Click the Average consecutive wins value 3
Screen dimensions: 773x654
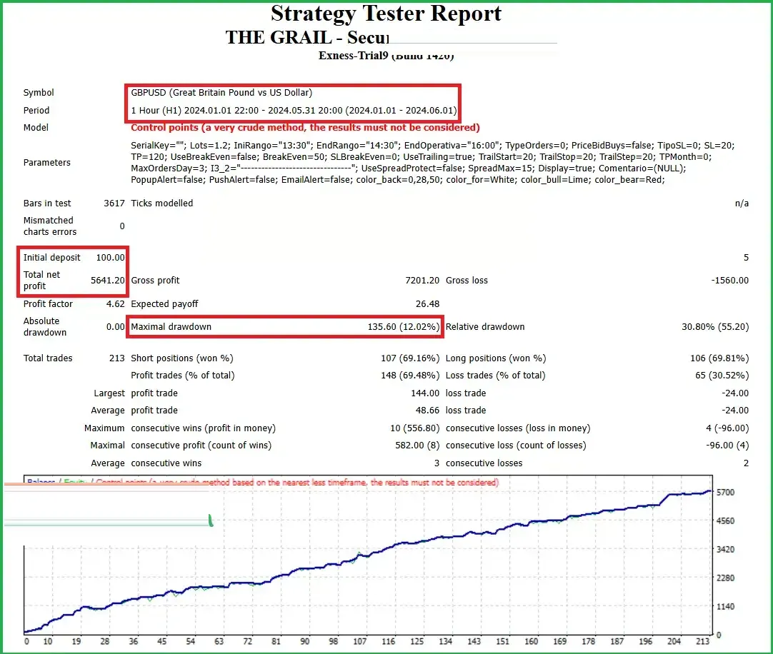coord(437,463)
